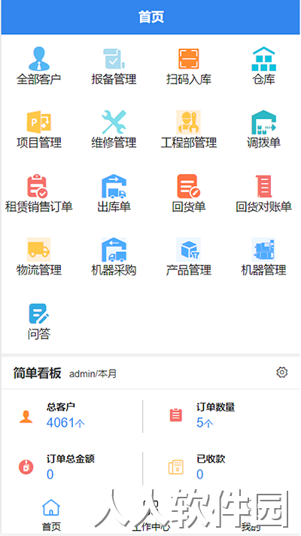The width and height of the screenshot is (301, 536).
Task: Open 租赁销售订单 clipboard icon
Action: coord(38,186)
